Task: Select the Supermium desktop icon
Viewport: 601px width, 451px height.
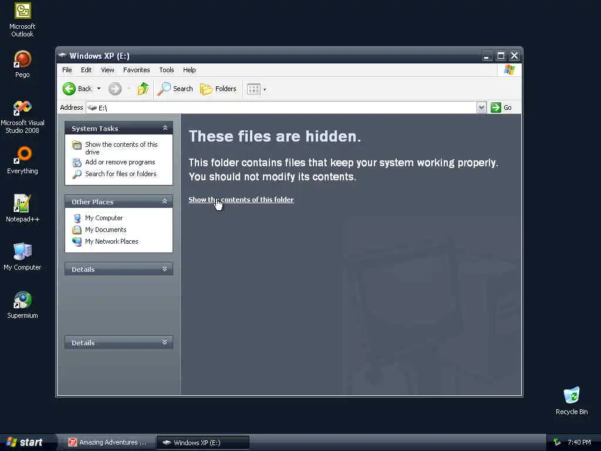Action: [x=22, y=305]
